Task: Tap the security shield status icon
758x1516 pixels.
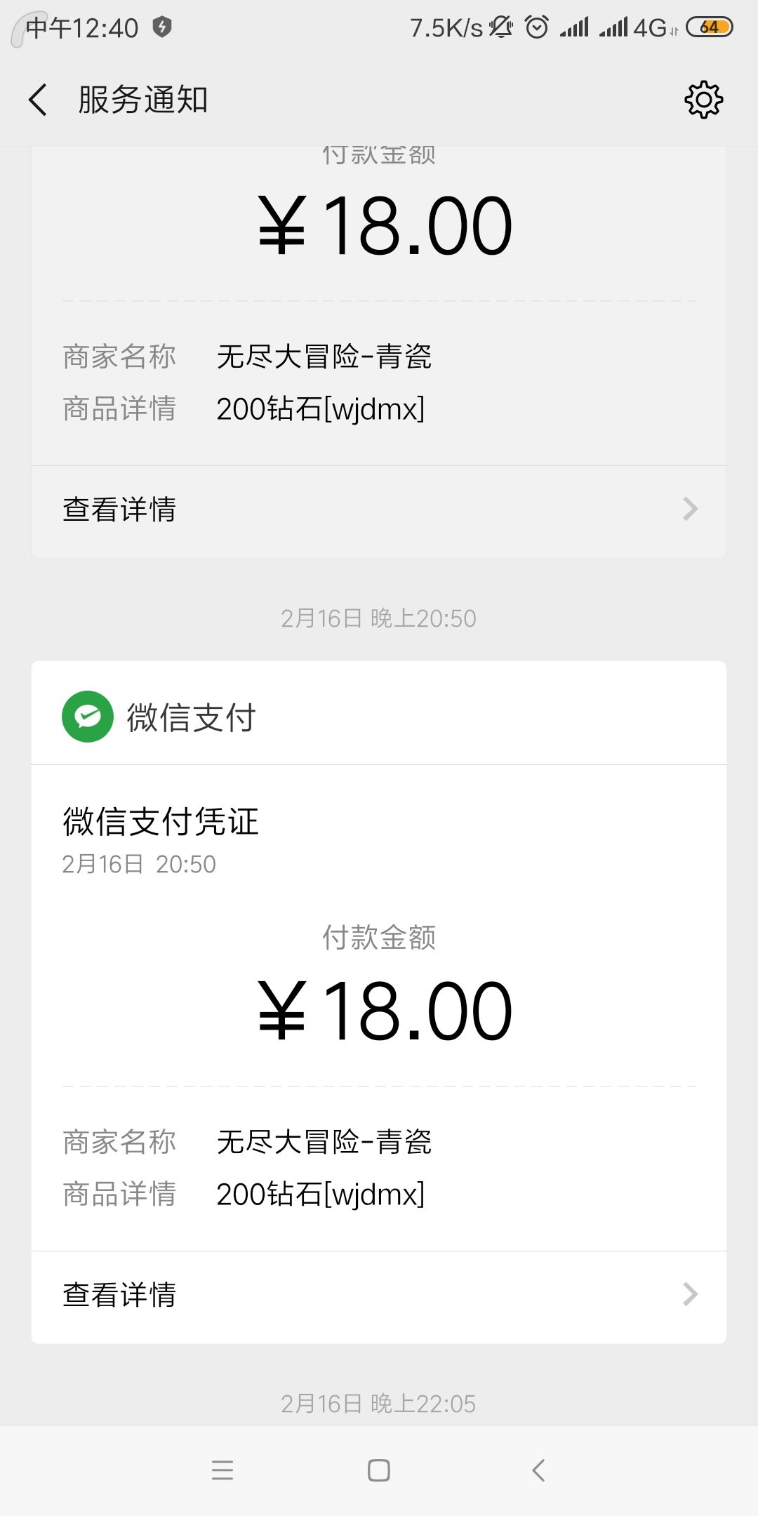Action: pos(163,27)
